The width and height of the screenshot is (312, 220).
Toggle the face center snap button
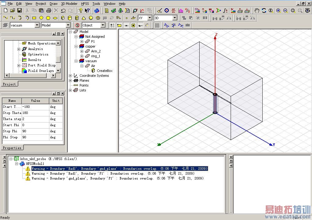pos(133,25)
